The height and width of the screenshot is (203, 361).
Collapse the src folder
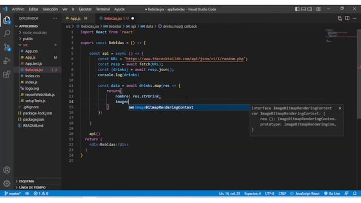tap(38, 45)
